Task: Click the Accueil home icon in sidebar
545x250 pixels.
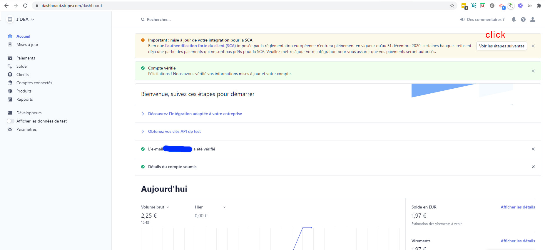Action: pyautogui.click(x=10, y=36)
